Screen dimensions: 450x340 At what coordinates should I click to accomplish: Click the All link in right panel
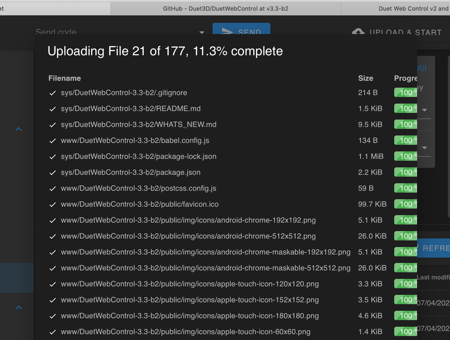[422, 68]
